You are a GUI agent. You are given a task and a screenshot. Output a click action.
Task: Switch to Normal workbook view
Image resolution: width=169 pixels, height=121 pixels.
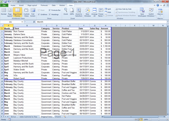pyautogui.click(x=4, y=11)
